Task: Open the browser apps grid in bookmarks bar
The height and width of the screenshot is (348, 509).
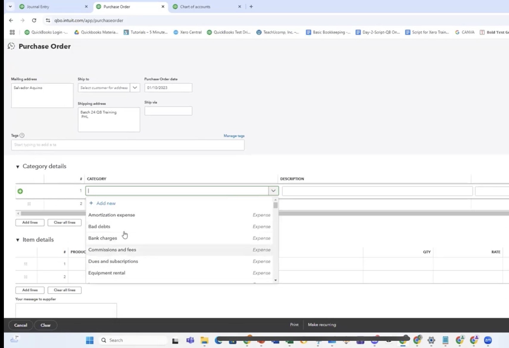Action: [x=12, y=32]
